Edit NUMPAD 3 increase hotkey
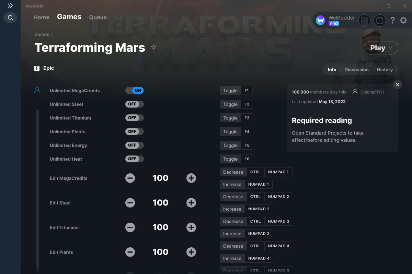The image size is (412, 274). 259,234
